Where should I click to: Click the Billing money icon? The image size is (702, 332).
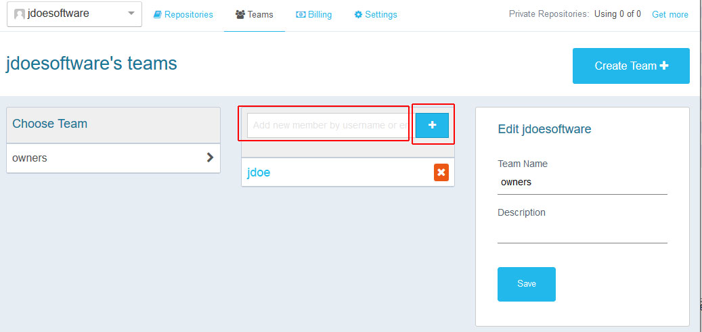pos(301,14)
